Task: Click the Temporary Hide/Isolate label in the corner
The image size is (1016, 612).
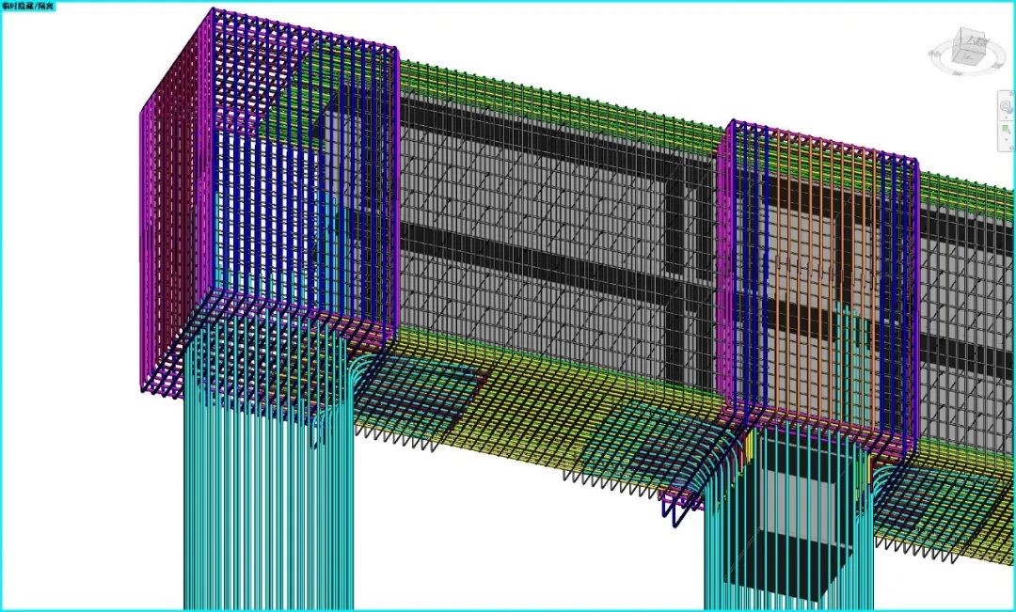Action: coord(30,6)
